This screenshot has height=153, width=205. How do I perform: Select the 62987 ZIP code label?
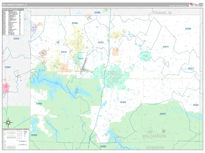coord(196,105)
